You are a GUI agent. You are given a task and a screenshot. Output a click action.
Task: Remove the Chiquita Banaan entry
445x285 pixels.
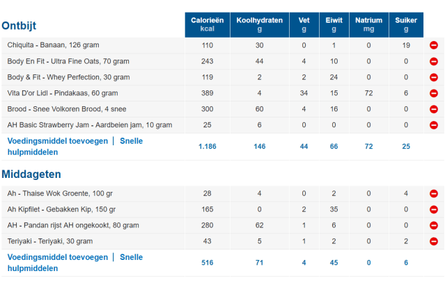click(433, 45)
